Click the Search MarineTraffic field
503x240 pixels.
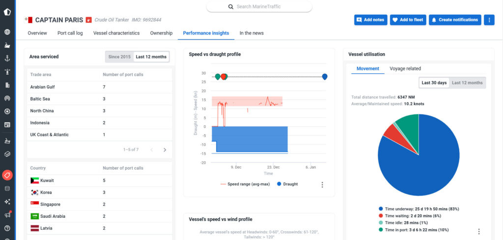[259, 6]
